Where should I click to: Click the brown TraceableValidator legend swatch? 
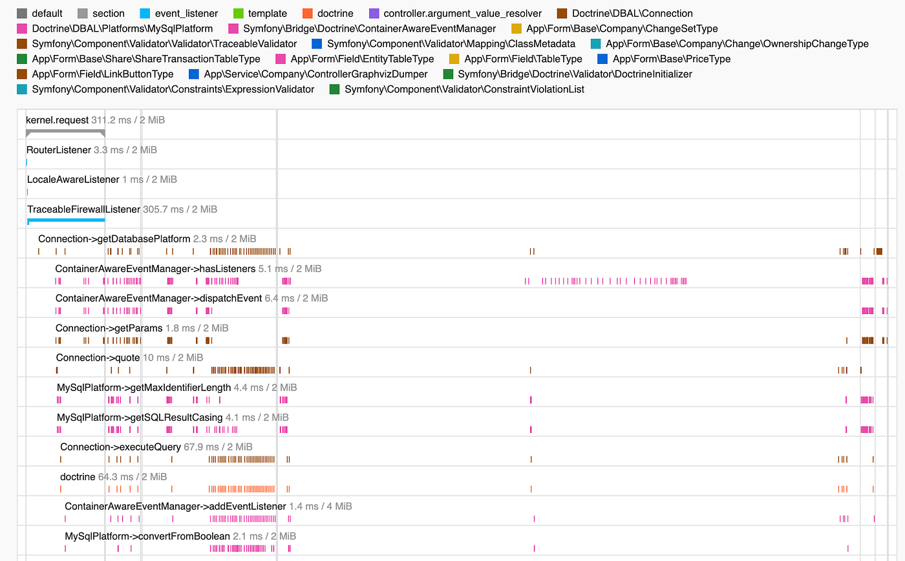(x=22, y=43)
